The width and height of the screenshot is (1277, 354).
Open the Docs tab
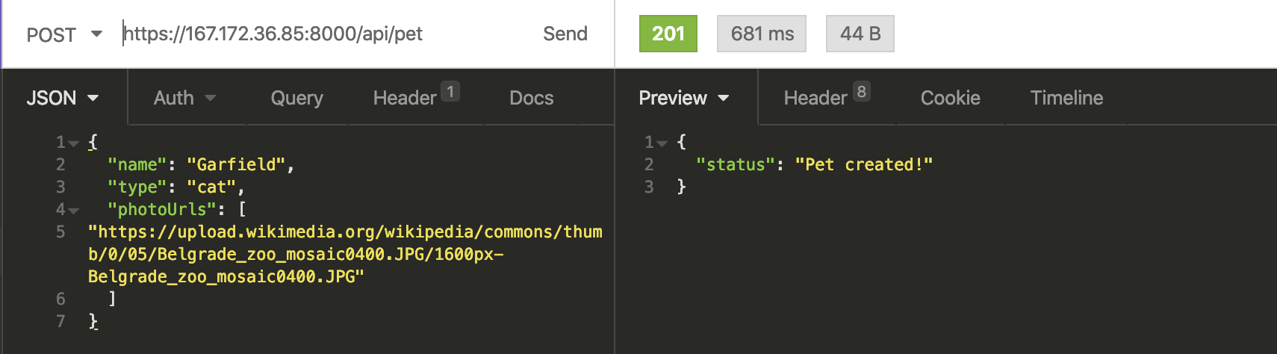532,98
